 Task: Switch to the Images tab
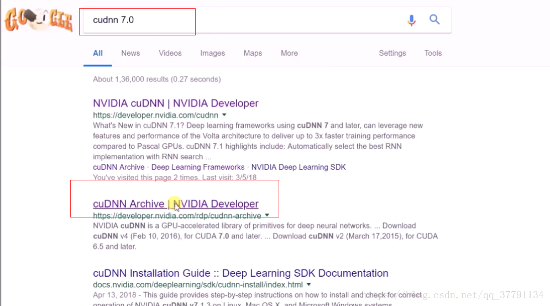click(x=213, y=54)
